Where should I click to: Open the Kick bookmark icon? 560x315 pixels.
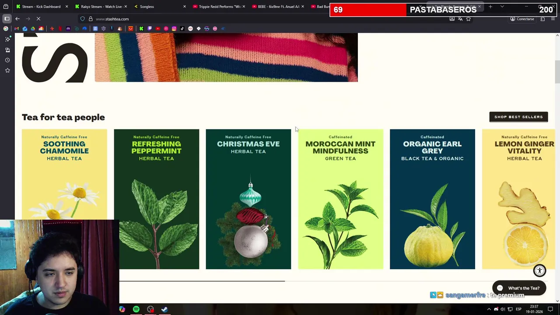coord(141,28)
